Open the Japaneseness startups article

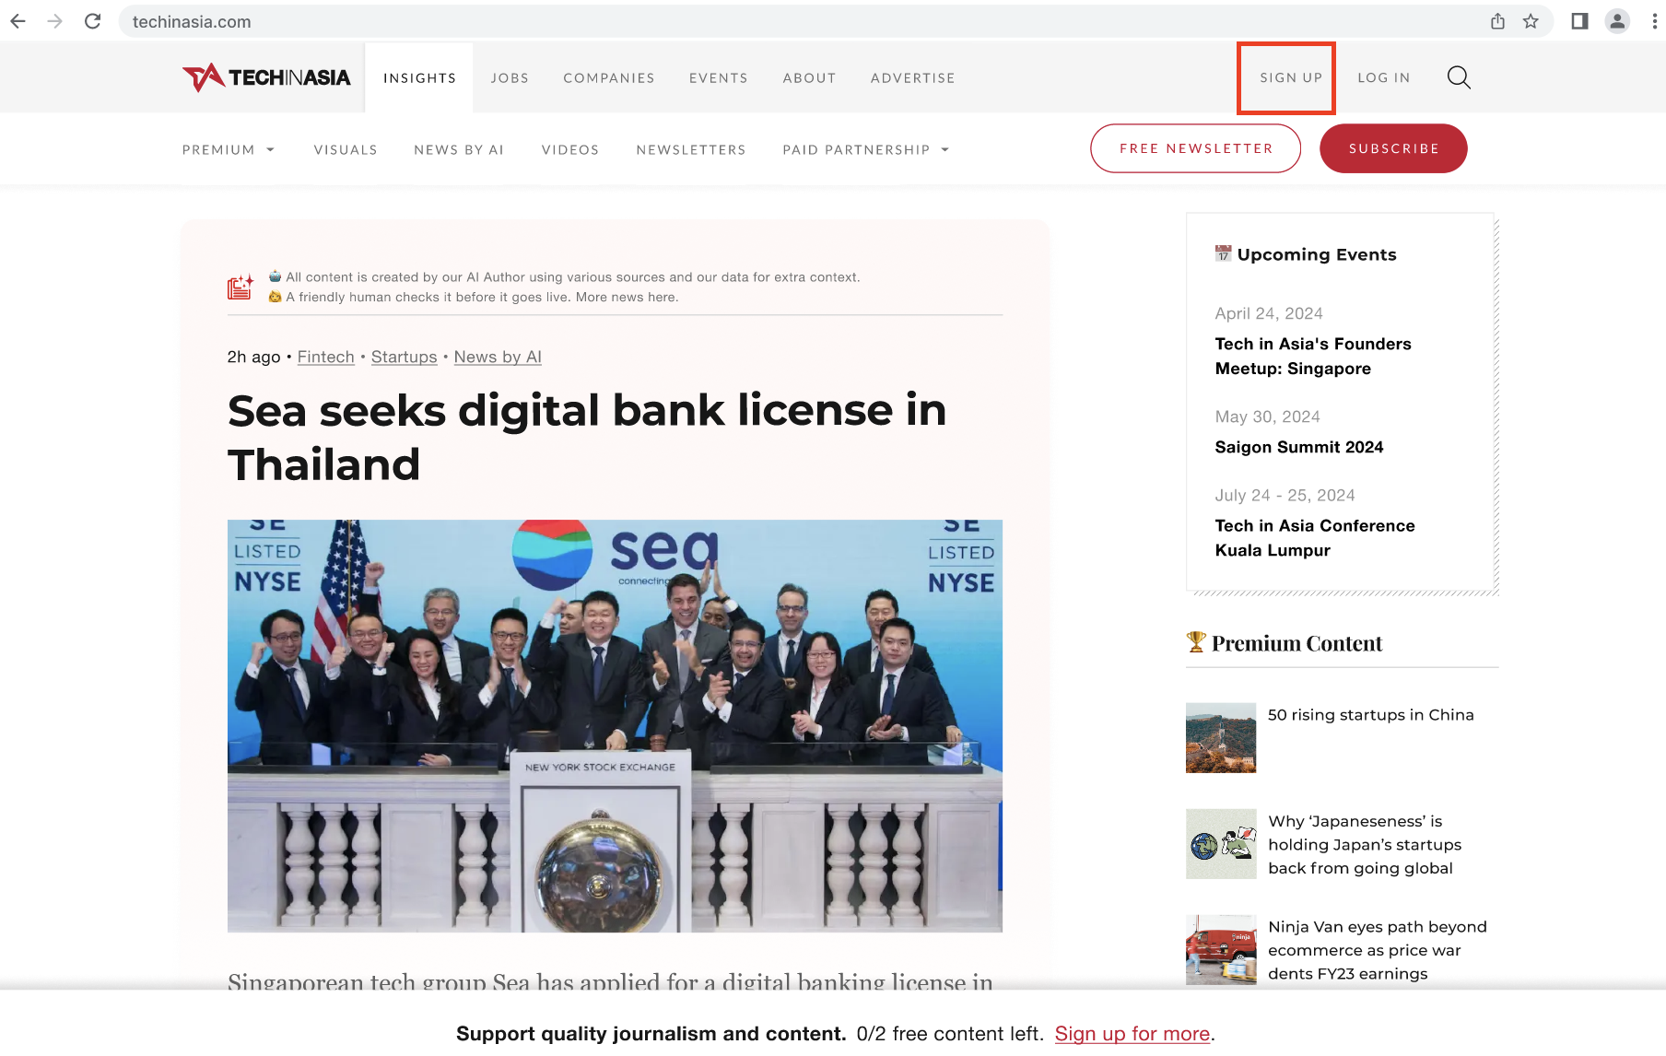click(1365, 844)
